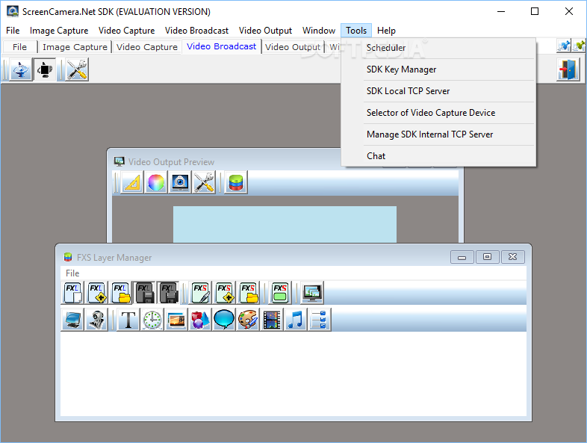The width and height of the screenshot is (587, 443).
Task: Click the black webcam icon in main toolbar
Action: coord(45,69)
